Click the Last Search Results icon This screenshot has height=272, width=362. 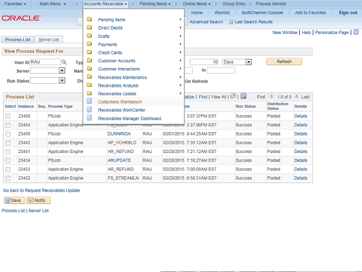point(231,22)
